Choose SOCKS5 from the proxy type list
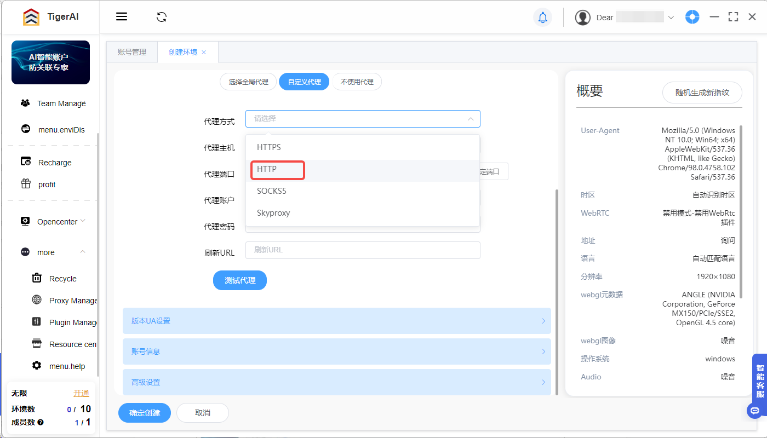 pyautogui.click(x=363, y=192)
